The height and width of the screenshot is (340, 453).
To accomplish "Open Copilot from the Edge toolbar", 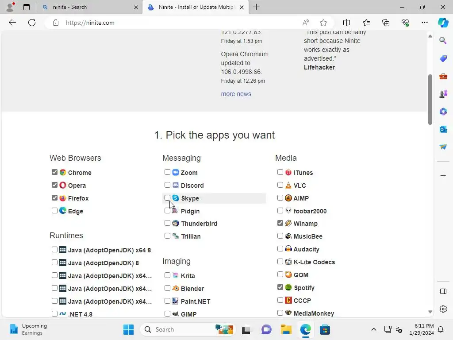I will [x=443, y=23].
